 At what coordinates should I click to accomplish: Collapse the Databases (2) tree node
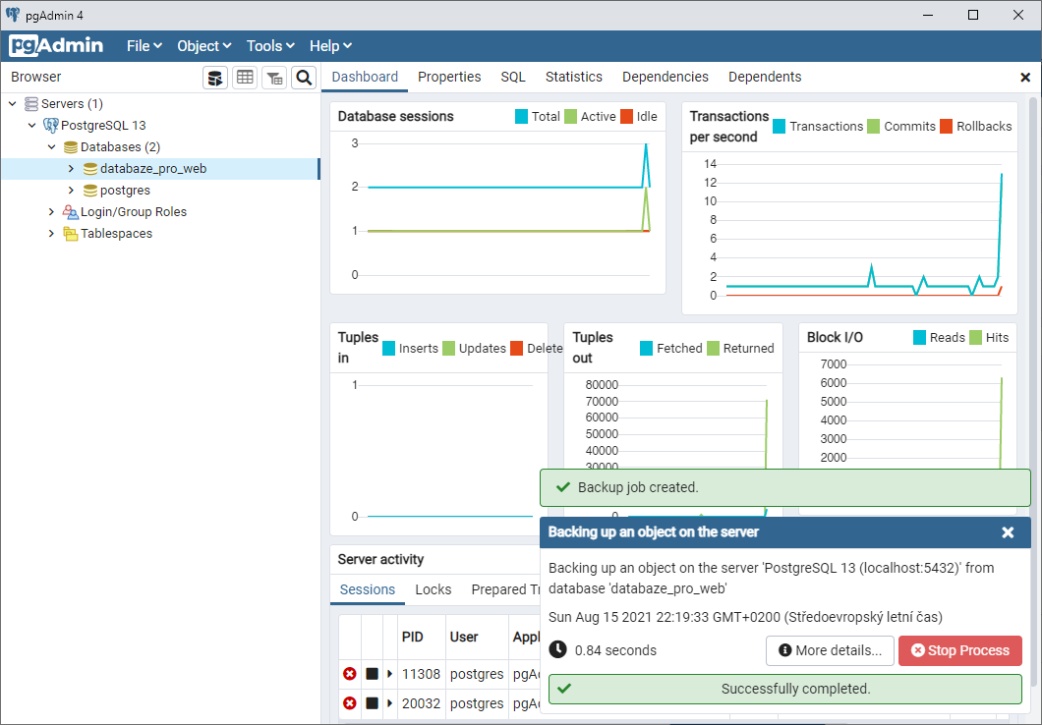tap(51, 146)
